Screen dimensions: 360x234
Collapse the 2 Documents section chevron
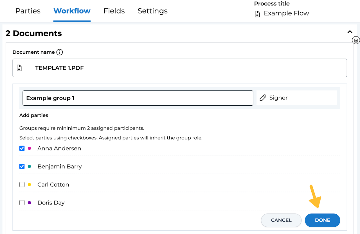click(x=350, y=32)
